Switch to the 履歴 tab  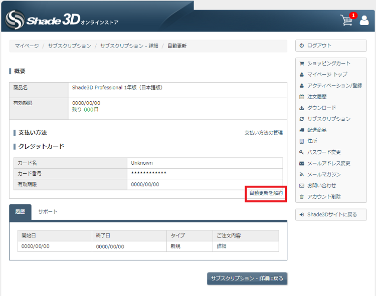[20, 212]
